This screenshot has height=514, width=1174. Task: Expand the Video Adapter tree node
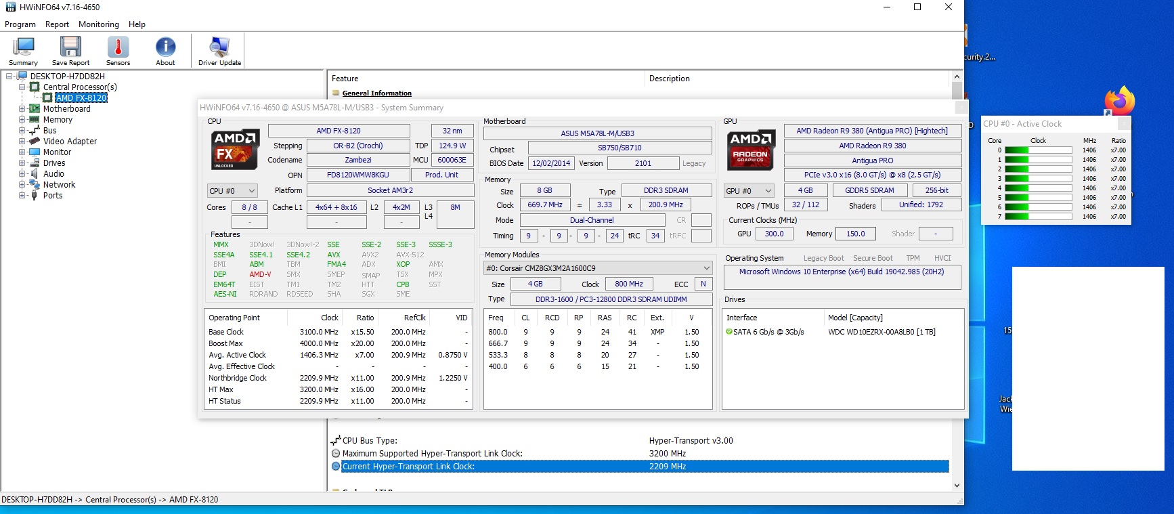click(22, 142)
